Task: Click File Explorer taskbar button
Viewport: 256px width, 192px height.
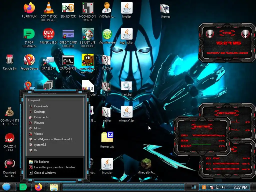Action: click(54, 187)
